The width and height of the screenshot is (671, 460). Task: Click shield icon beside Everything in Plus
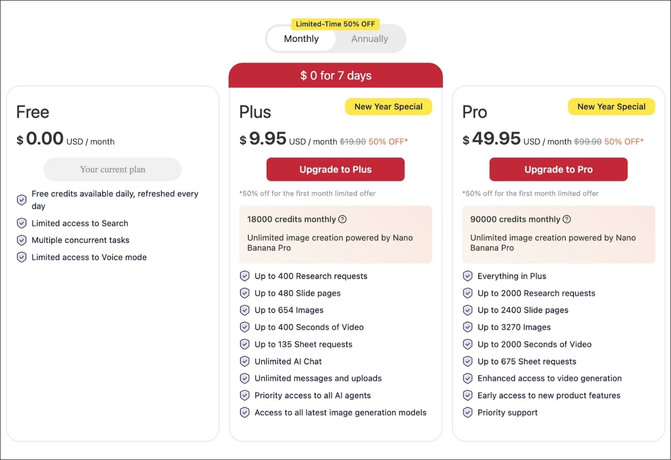pyautogui.click(x=467, y=276)
